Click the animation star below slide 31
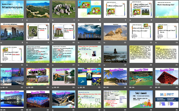 [53, 110]
